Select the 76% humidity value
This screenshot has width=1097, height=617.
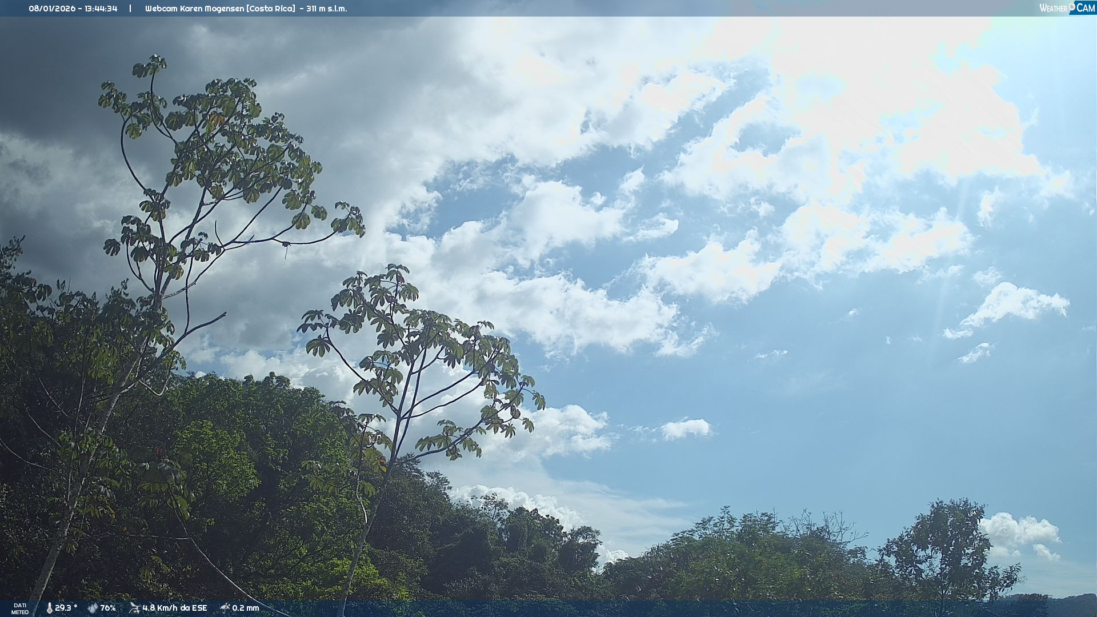[108, 608]
